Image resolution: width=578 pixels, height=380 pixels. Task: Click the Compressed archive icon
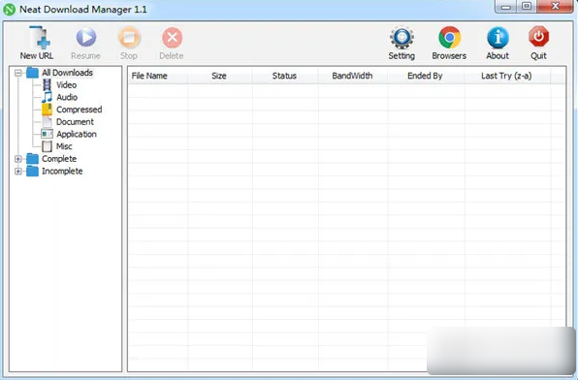(x=47, y=110)
